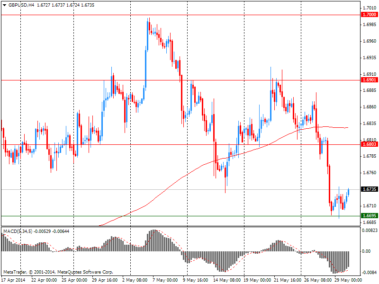Click the -0.0084 MACD scale value
379x284 pixels.
point(369,273)
